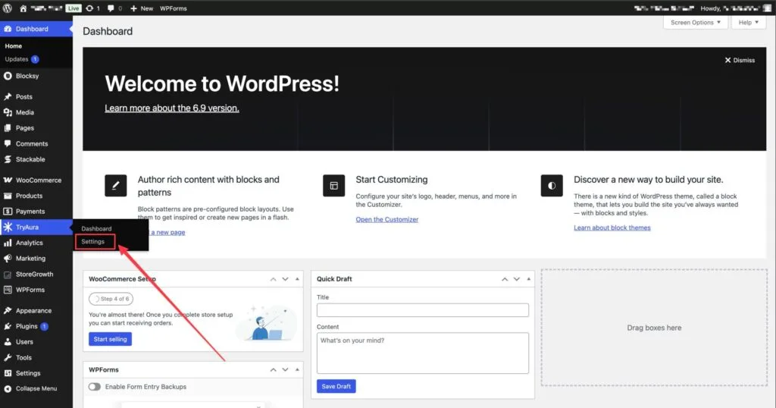
Task: Move WooCommerce Setup widget down
Action: pos(285,279)
